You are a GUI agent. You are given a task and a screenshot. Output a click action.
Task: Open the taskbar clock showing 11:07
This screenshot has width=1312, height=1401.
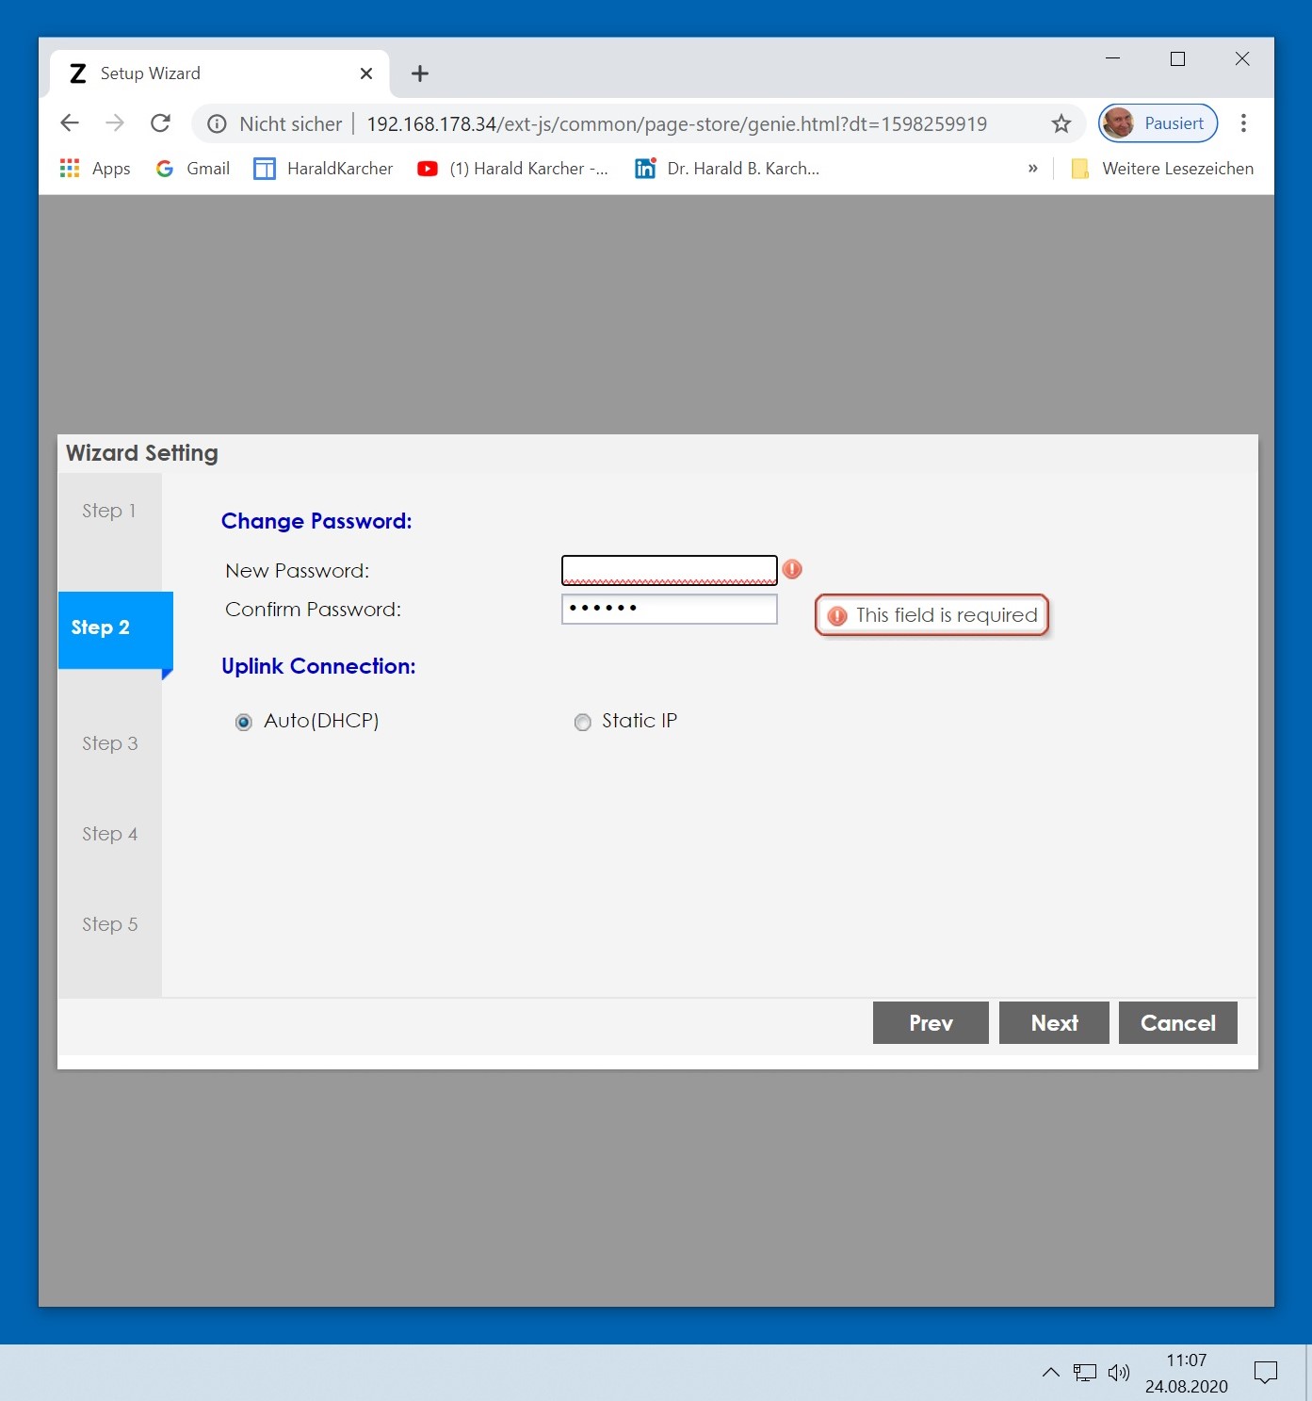click(x=1187, y=1374)
